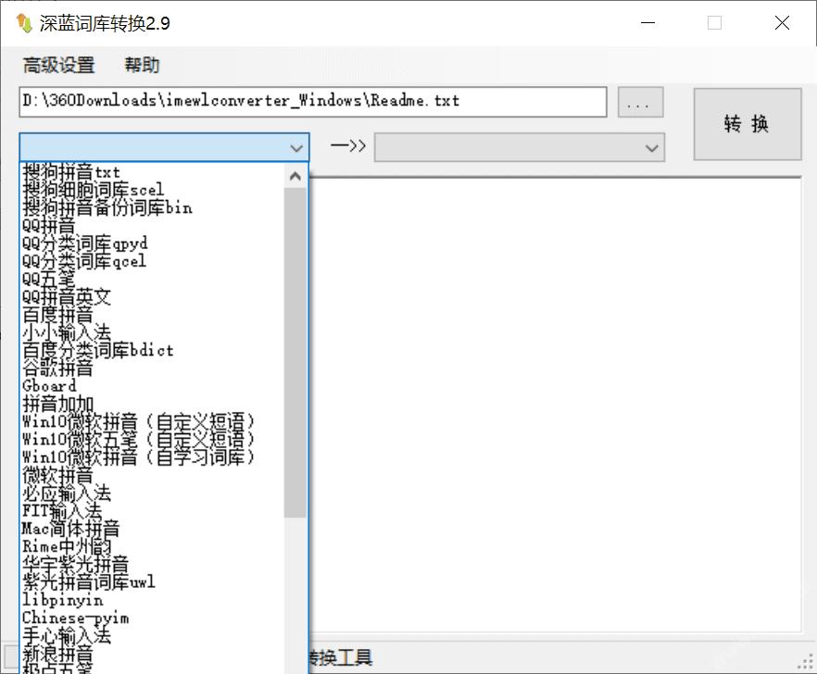Collapse the source format dropdown arrow
This screenshot has width=817, height=674.
(295, 146)
